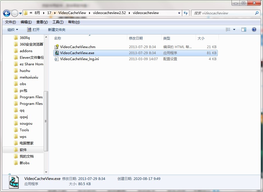Expand the arrow after 8月 breadcrumb

(44, 13)
